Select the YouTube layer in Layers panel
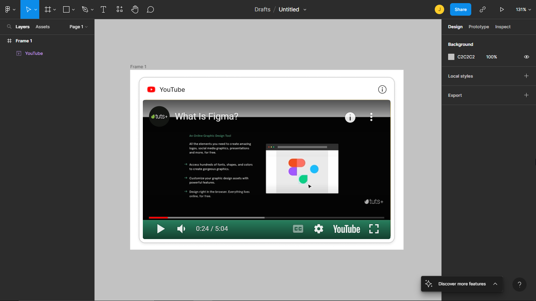This screenshot has height=301, width=536. tap(34, 53)
